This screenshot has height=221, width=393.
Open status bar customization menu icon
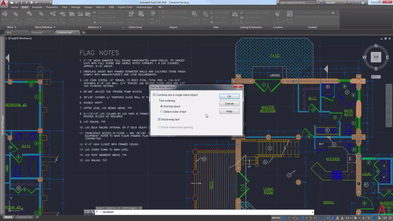point(390,218)
